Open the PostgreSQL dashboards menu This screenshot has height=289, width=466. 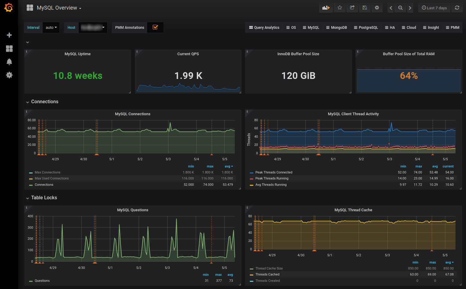point(366,27)
